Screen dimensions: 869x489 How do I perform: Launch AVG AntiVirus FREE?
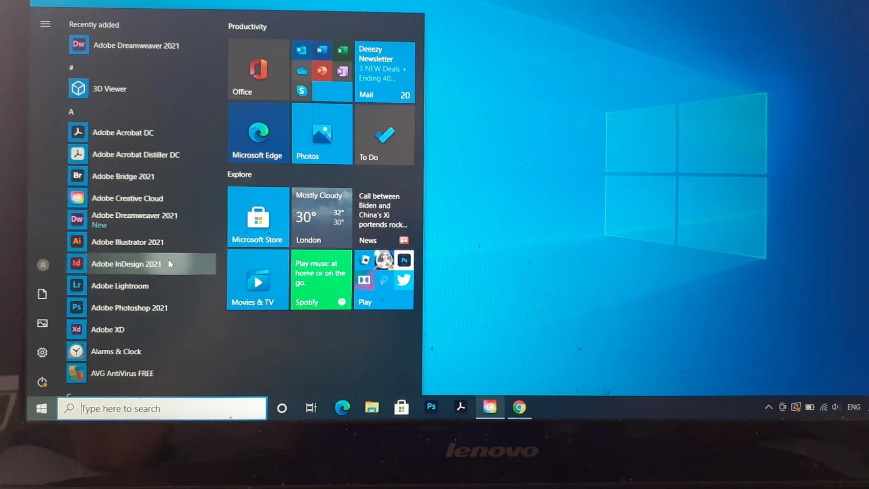[x=141, y=373]
